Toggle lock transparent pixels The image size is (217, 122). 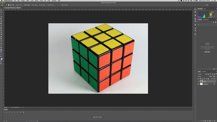tap(201, 79)
